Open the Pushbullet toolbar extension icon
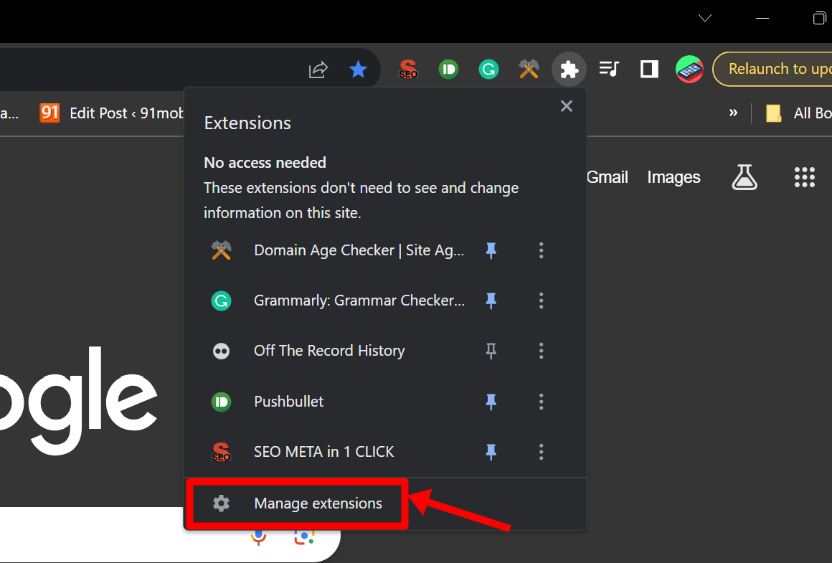The image size is (832, 563). [448, 69]
